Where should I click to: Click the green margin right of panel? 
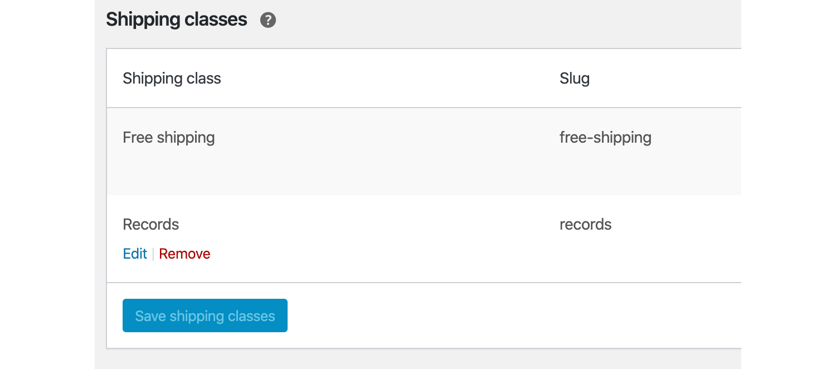788,184
